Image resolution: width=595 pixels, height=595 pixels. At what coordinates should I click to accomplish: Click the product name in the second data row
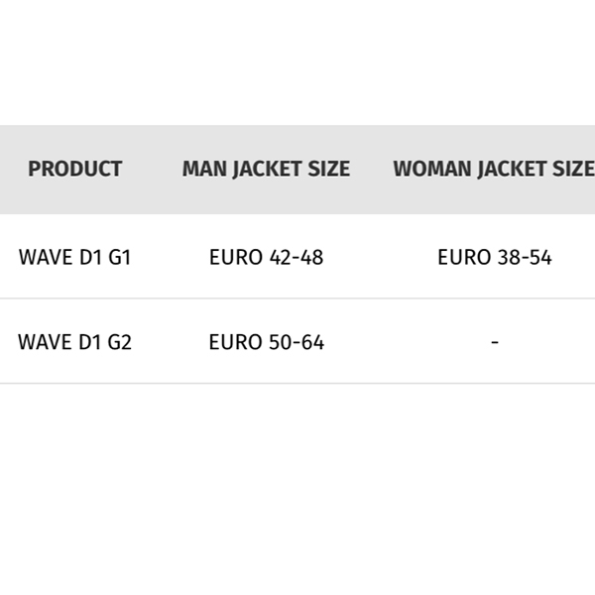pos(74,343)
